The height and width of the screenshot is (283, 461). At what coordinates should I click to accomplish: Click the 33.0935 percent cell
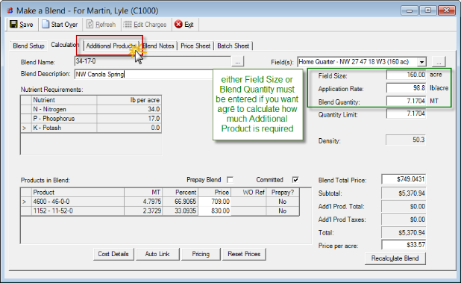[181, 211]
